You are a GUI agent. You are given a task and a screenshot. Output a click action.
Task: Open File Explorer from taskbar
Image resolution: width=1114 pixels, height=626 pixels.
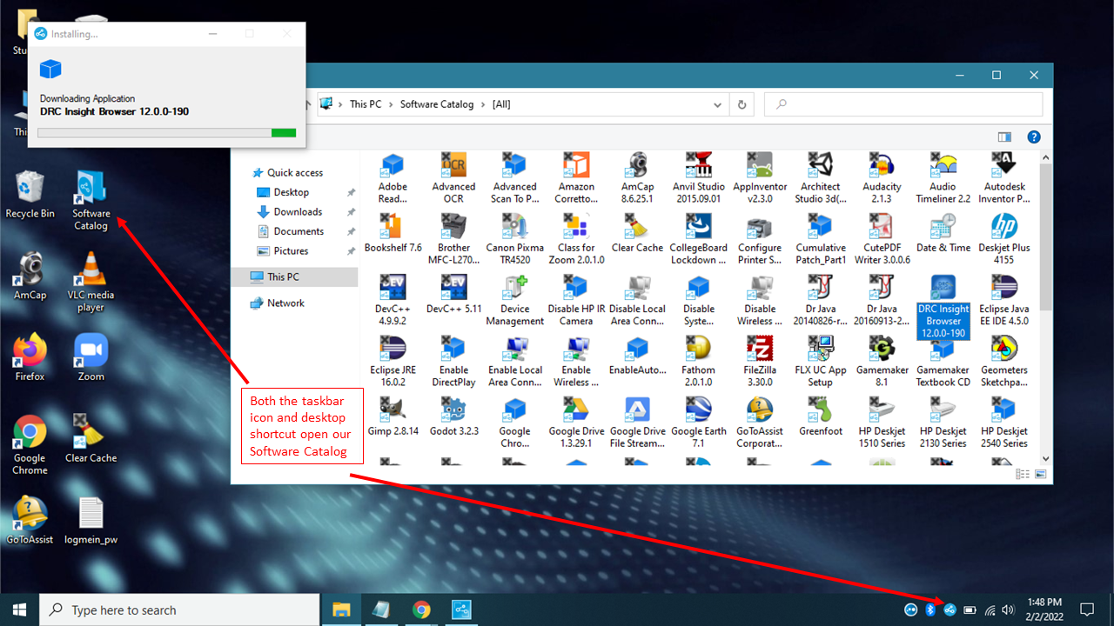[x=341, y=609]
